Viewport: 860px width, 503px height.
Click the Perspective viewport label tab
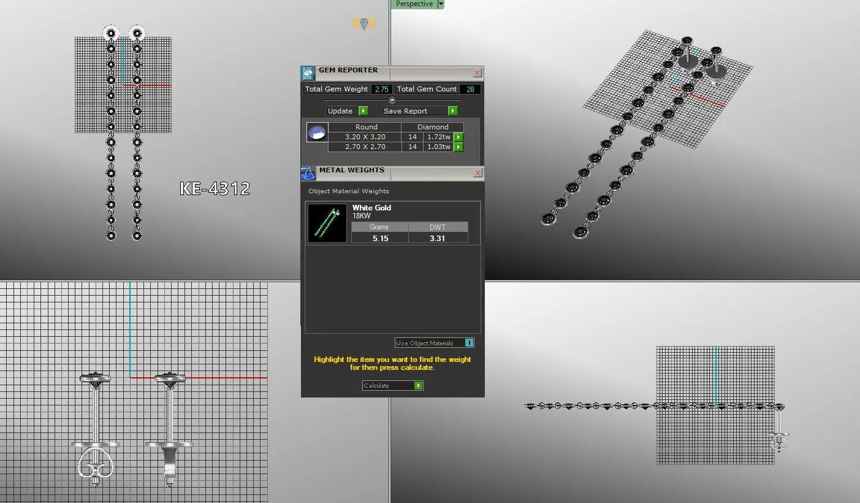pyautogui.click(x=414, y=4)
